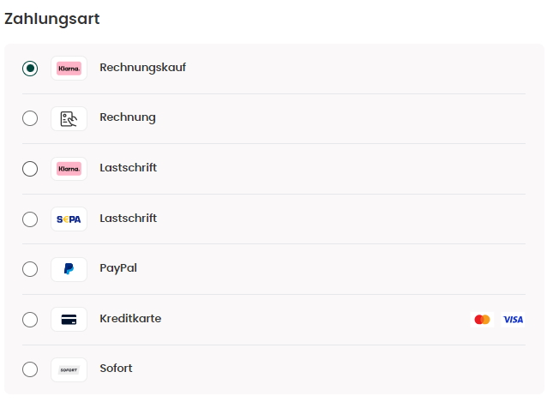Select Klarna Lastschrift radio button
The image size is (553, 402).
[x=30, y=169]
